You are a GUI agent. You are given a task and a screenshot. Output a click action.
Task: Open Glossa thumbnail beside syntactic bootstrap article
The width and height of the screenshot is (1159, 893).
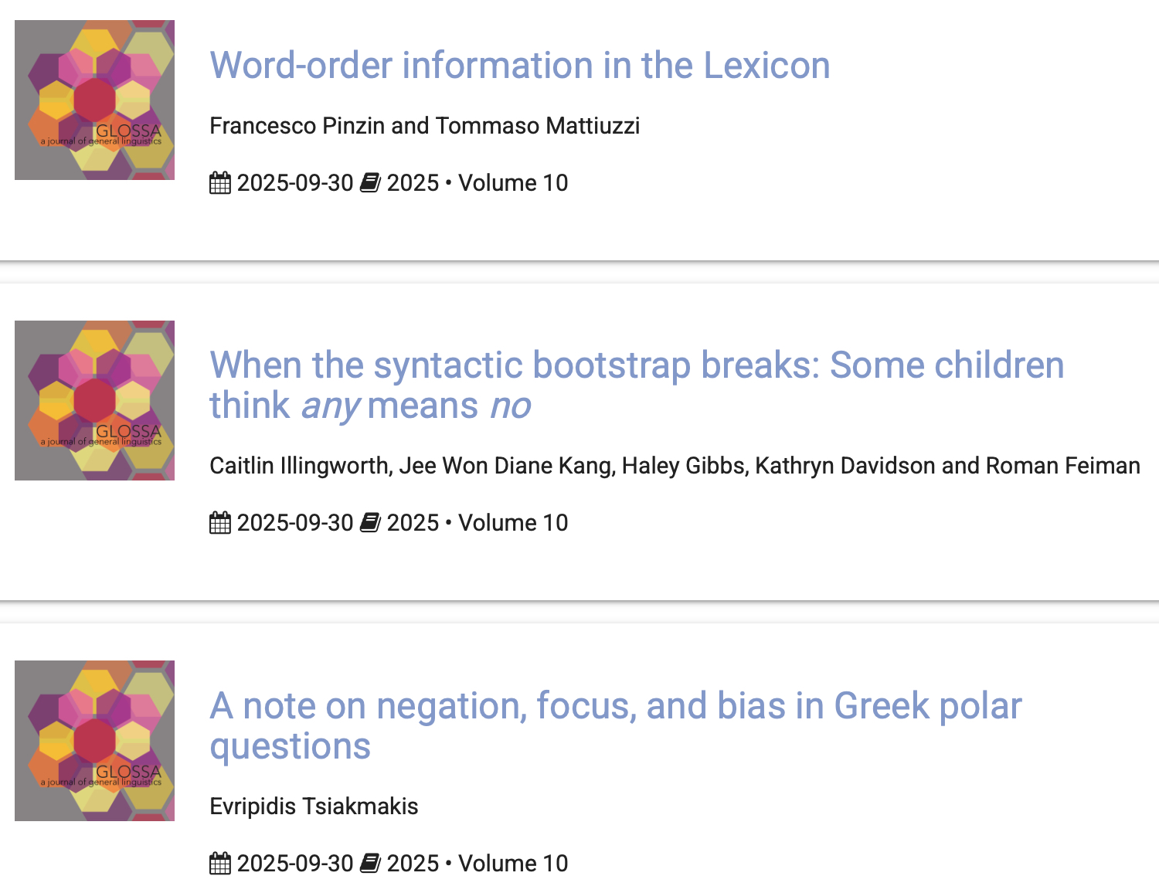pos(94,400)
